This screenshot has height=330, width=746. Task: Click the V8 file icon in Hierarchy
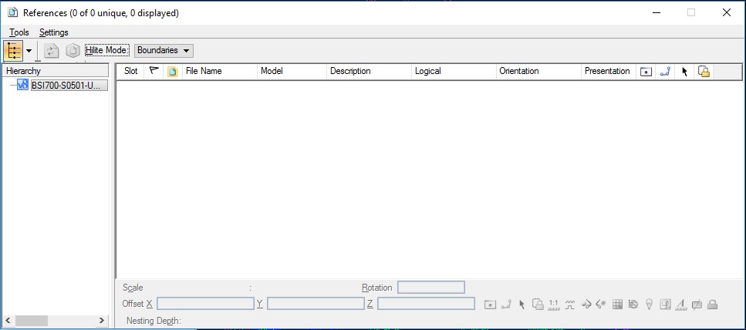click(22, 86)
